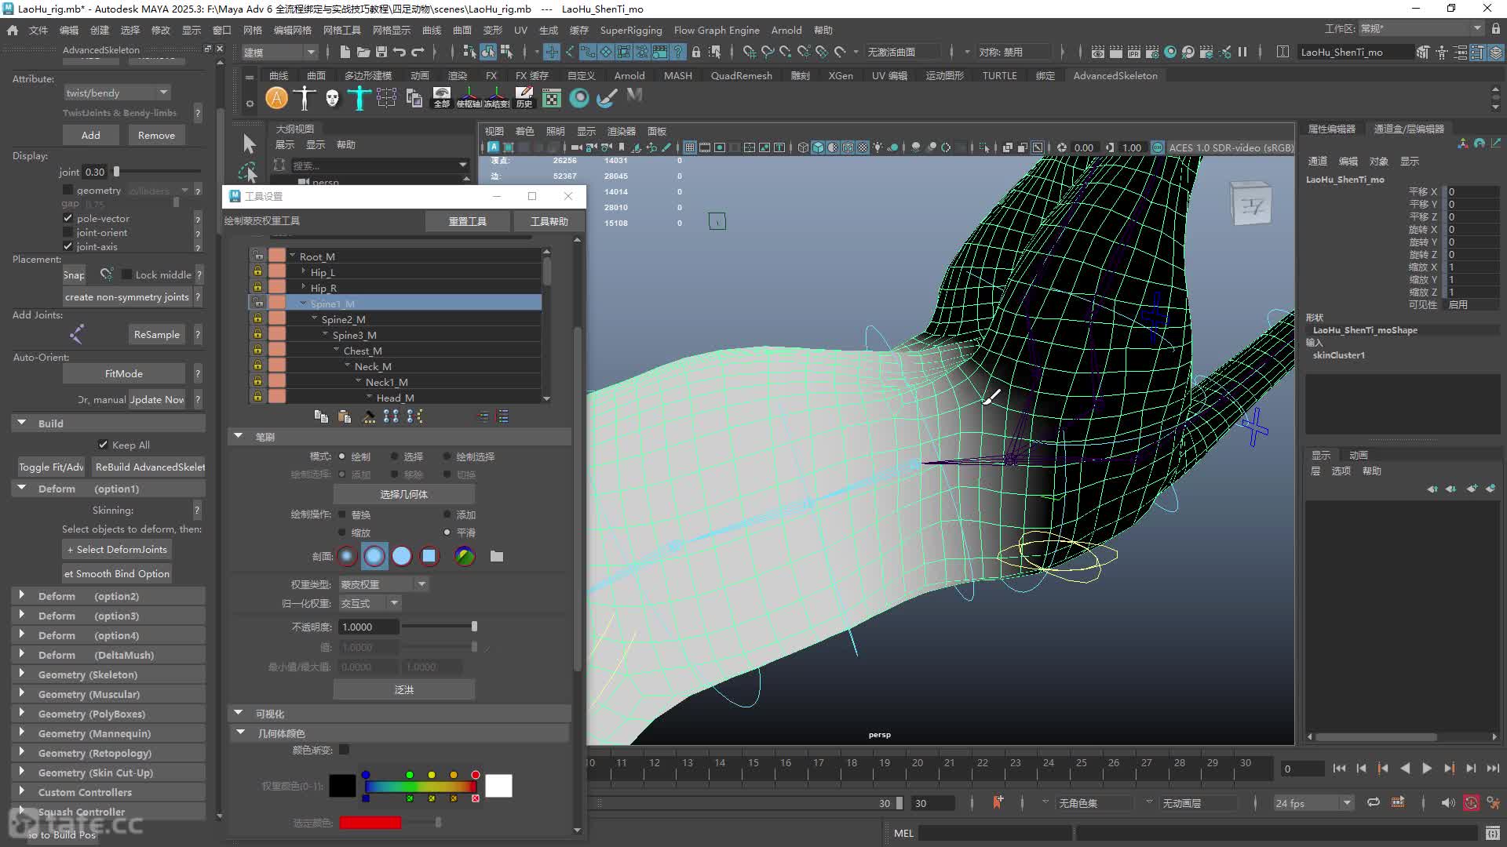Uncheck the Keep All checkbox
Screen dimensions: 1507x847
tap(103, 445)
